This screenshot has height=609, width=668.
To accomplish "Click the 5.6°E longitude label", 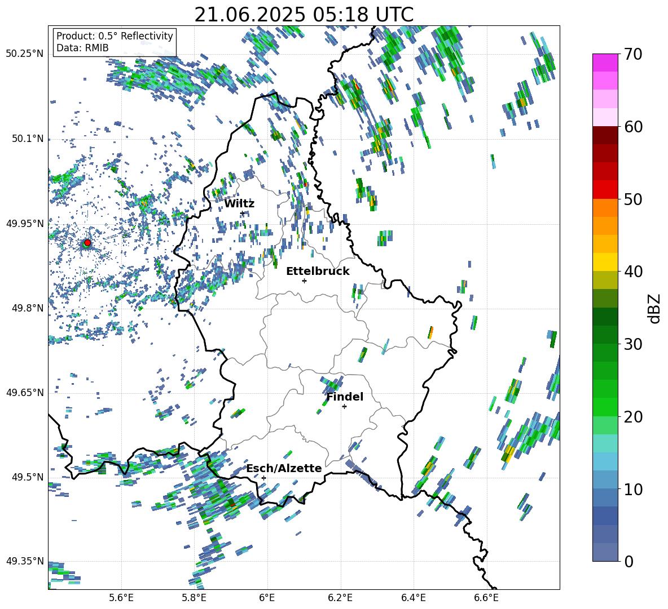I will pyautogui.click(x=121, y=598).
